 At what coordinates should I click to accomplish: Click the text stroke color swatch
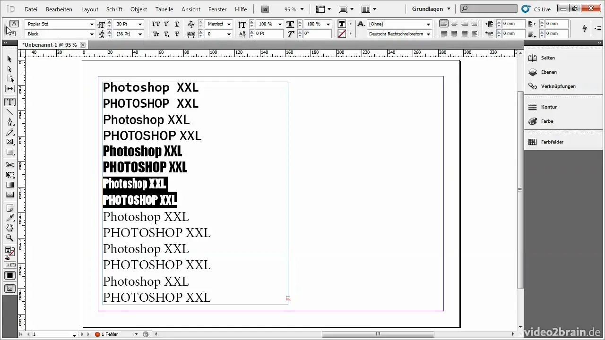[x=342, y=34]
